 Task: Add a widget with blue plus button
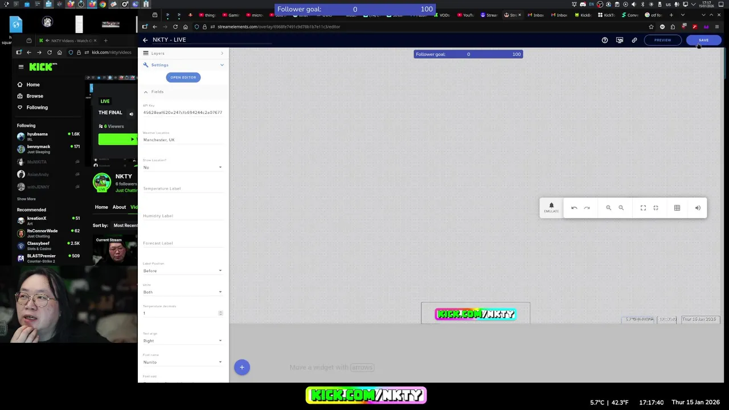tap(242, 367)
